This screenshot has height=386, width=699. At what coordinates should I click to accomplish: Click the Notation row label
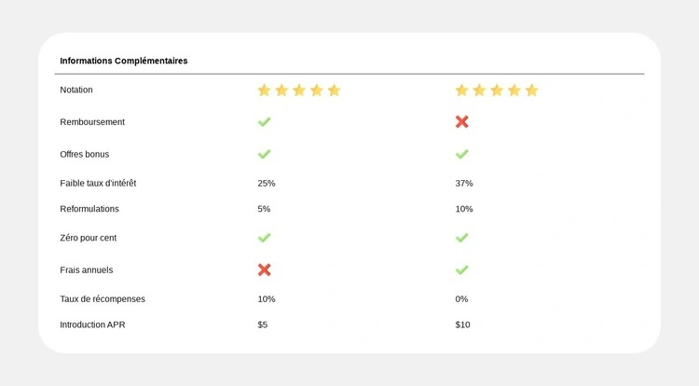[76, 90]
